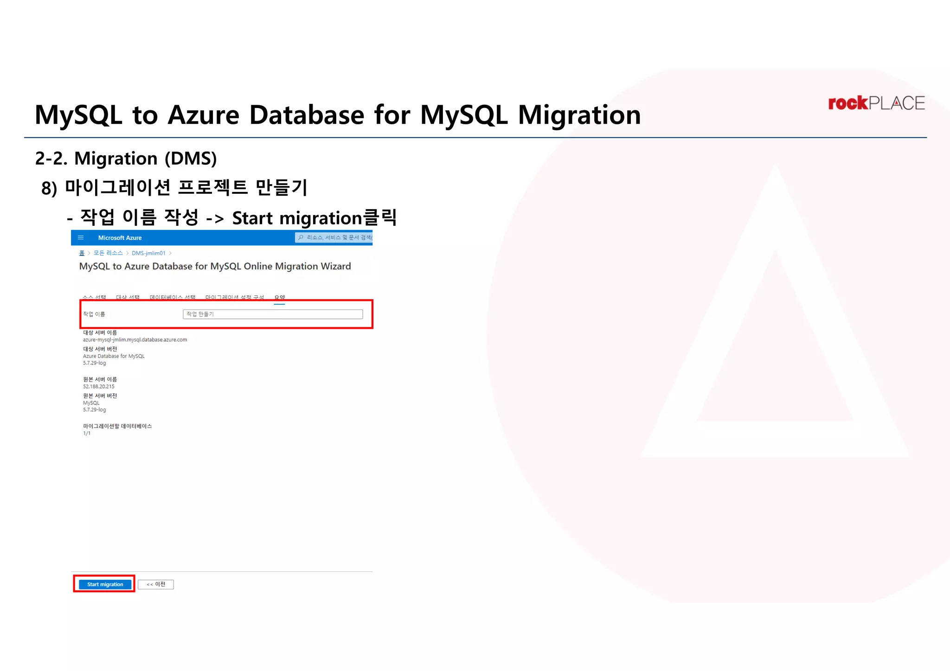Switch to 소스 선택 wizard tab

click(x=94, y=297)
